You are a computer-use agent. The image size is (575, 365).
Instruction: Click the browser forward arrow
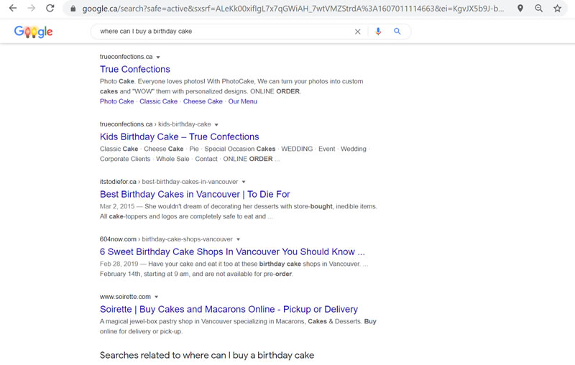[x=32, y=8]
